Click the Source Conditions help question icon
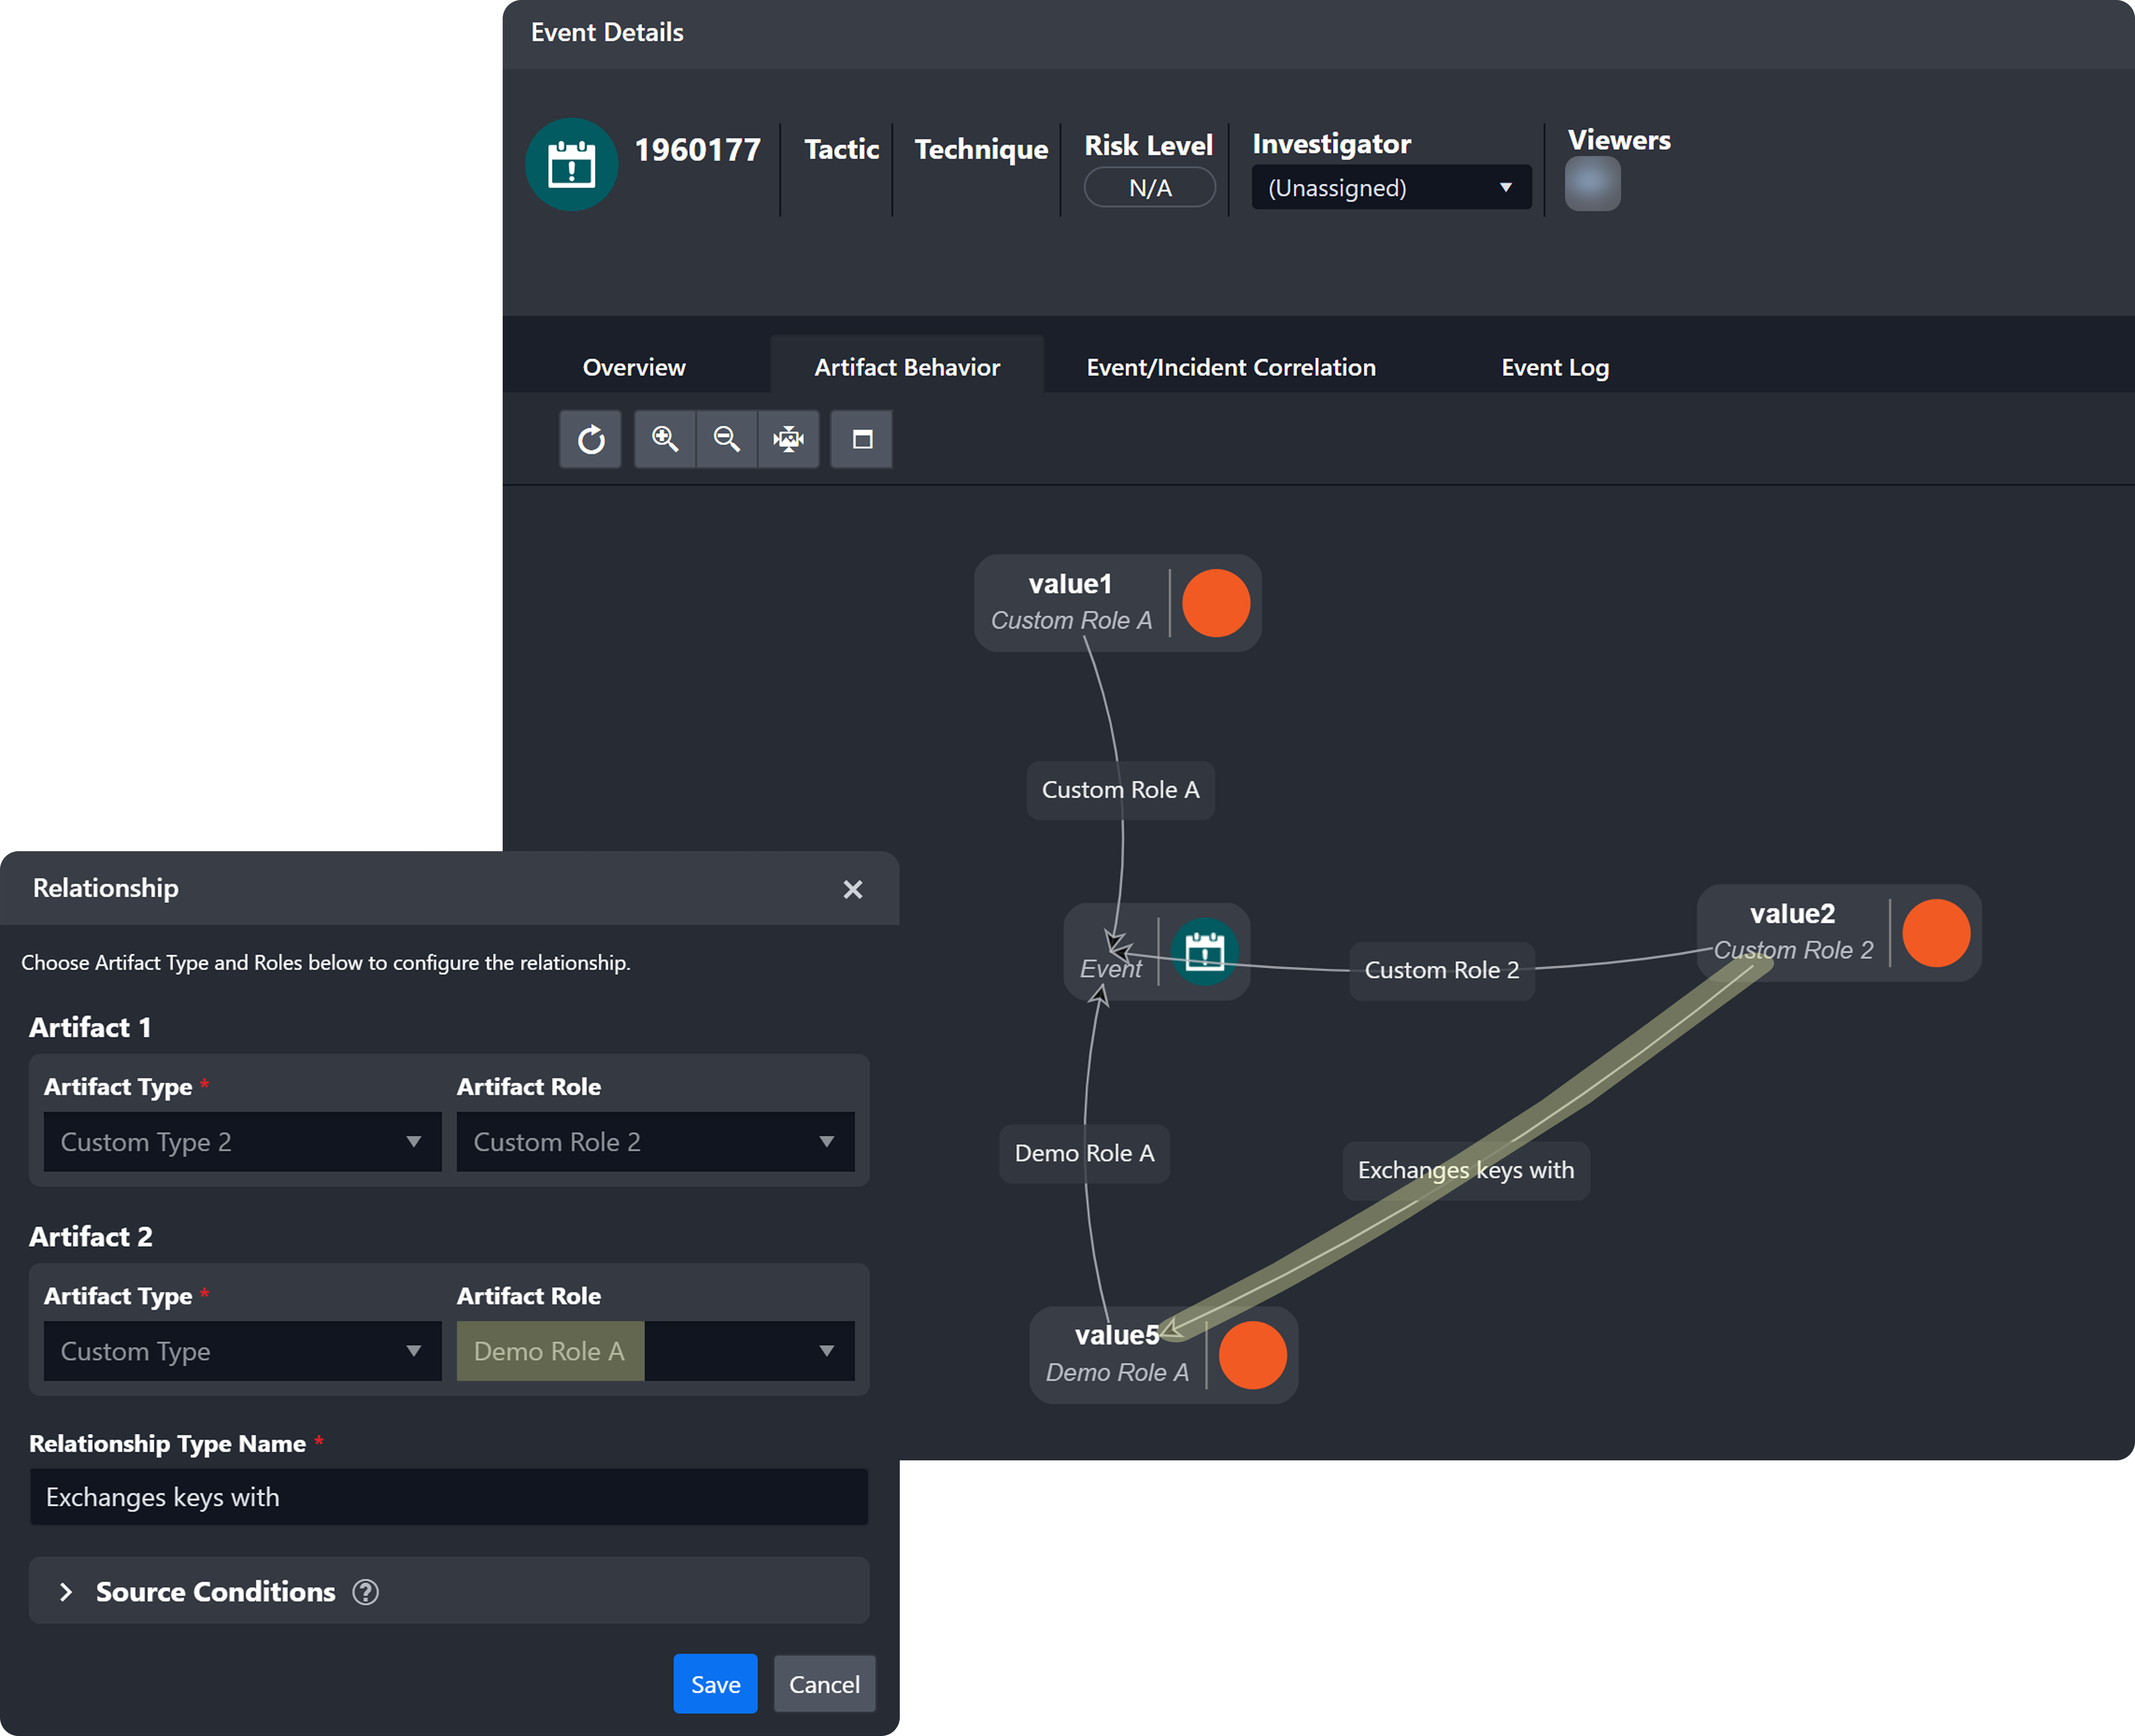Image resolution: width=2135 pixels, height=1736 pixels. pos(366,1592)
